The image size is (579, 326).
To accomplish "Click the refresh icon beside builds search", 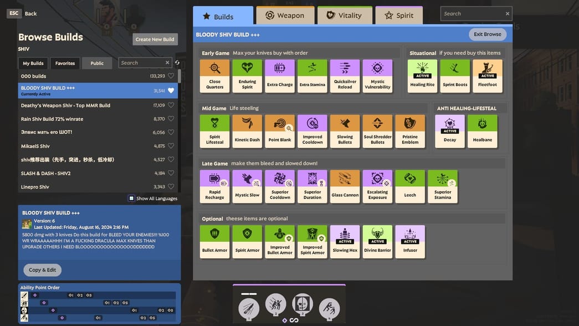I will [177, 63].
